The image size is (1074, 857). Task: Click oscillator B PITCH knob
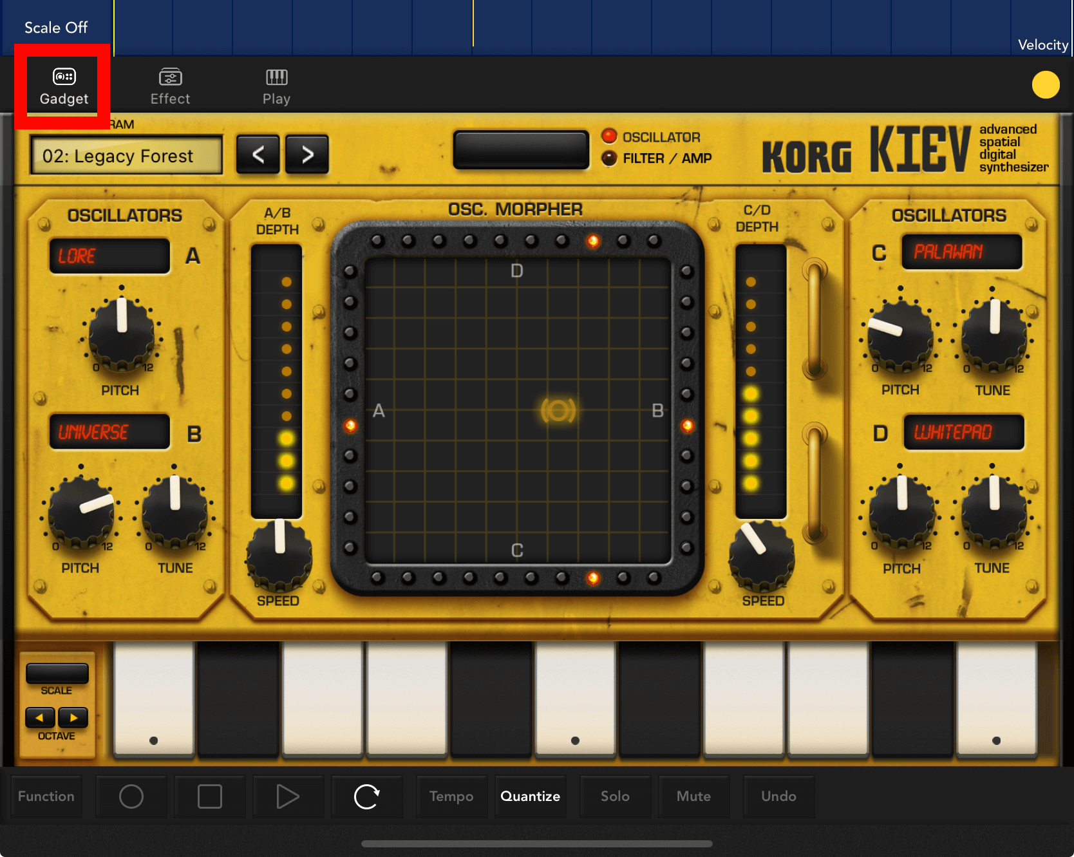pyautogui.click(x=82, y=513)
